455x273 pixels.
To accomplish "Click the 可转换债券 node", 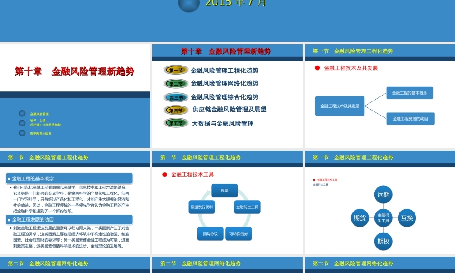I will coord(239,233).
